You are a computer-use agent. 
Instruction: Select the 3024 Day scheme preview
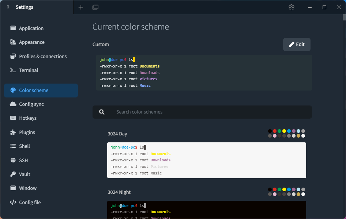coord(207,160)
